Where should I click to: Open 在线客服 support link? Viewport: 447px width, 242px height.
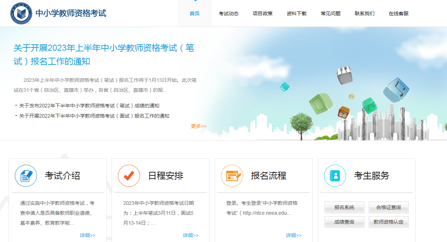tap(398, 13)
